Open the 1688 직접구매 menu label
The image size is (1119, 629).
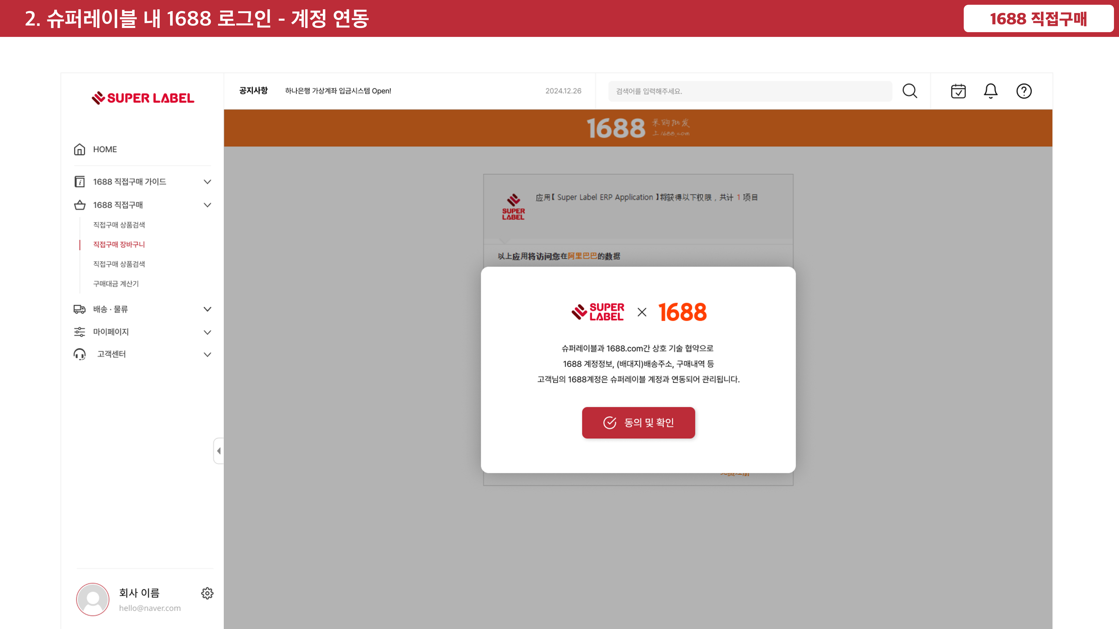118,205
